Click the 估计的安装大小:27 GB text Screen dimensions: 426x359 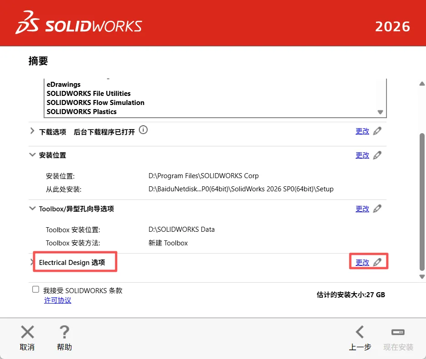click(351, 294)
